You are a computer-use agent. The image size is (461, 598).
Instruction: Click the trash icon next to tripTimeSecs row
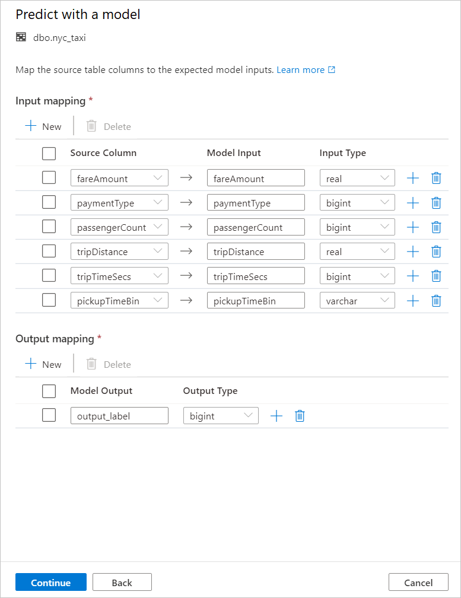tap(436, 275)
